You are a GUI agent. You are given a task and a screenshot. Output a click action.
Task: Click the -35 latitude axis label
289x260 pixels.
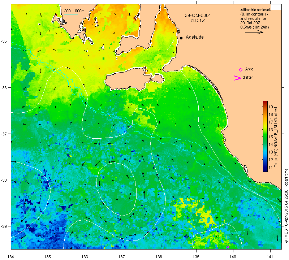(4, 41)
